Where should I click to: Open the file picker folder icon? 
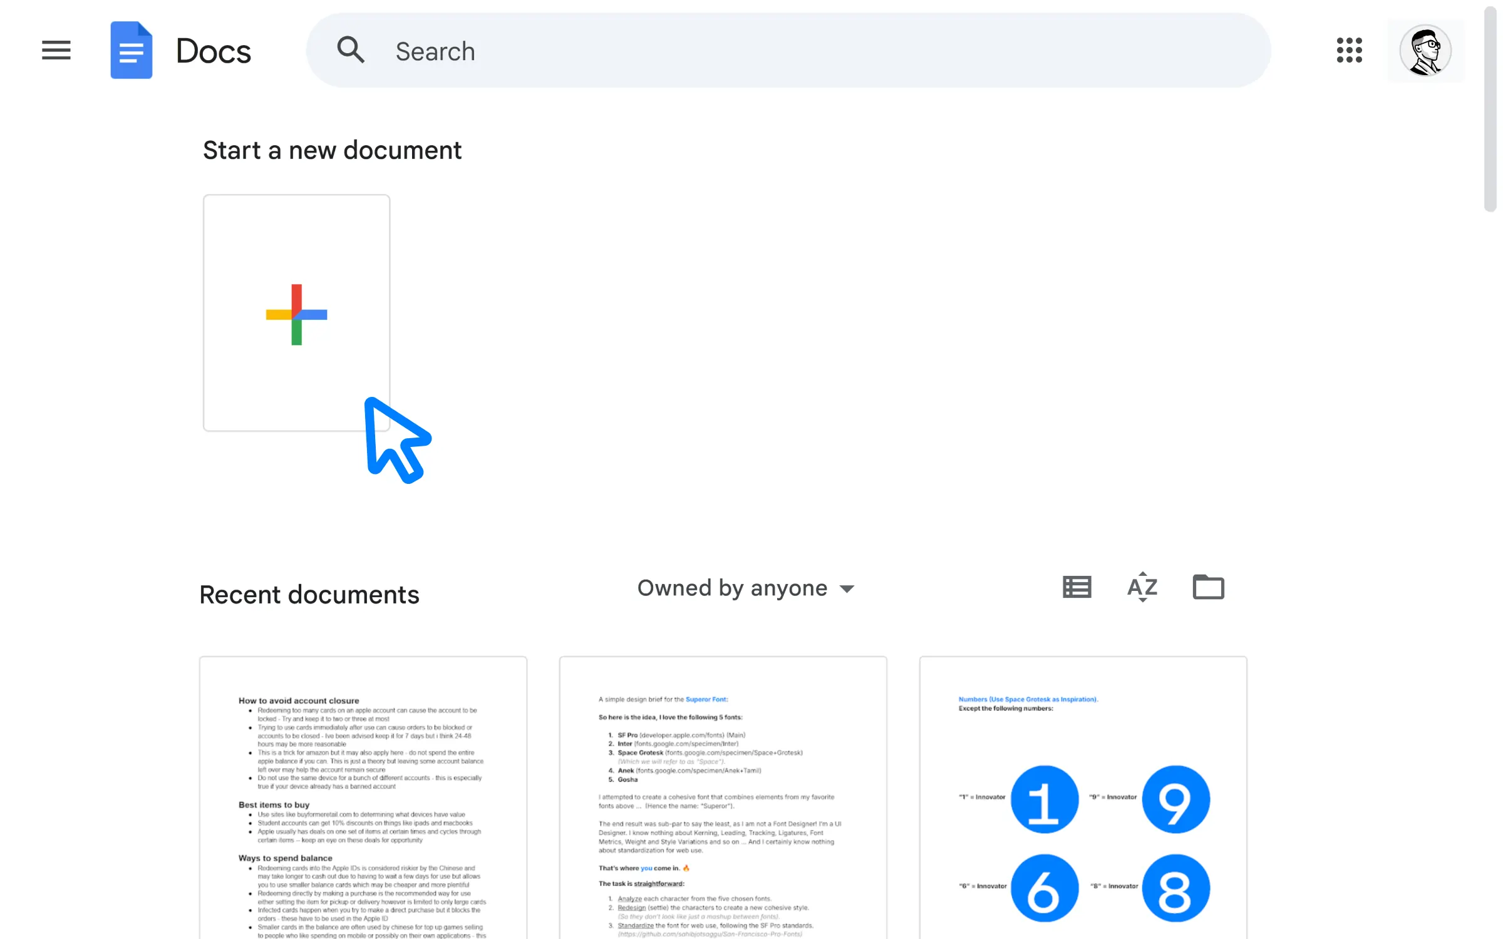tap(1209, 587)
